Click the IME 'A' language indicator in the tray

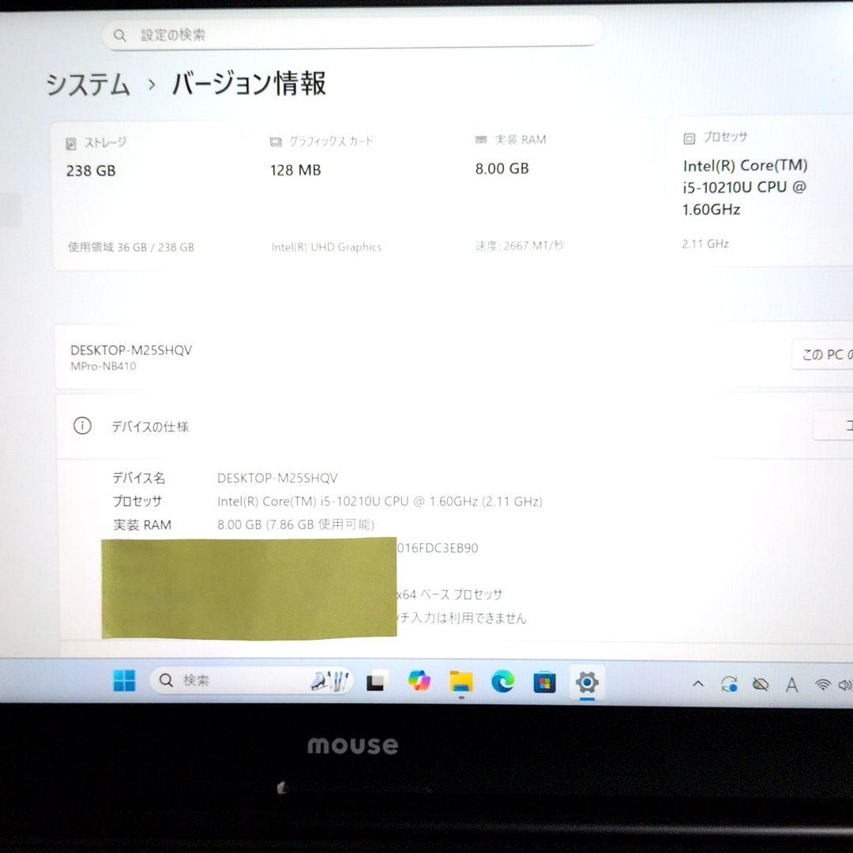(x=791, y=686)
